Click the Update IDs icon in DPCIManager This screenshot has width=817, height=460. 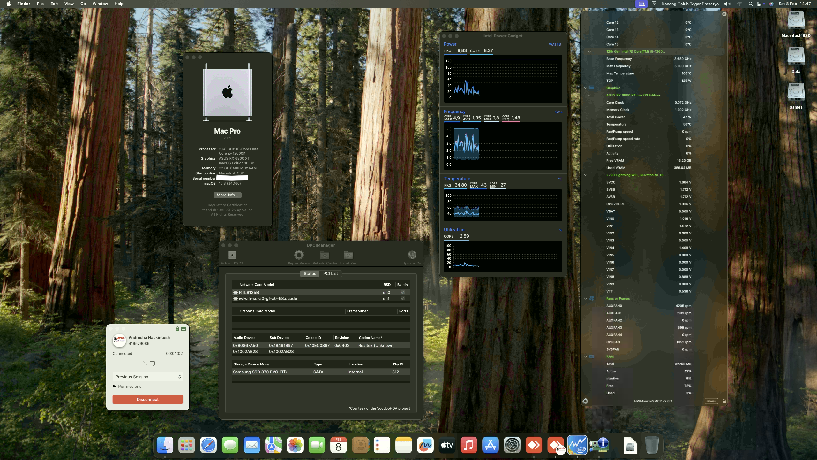point(412,255)
